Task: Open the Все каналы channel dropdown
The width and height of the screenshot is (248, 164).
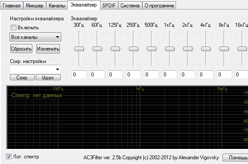Action: [x=35, y=37]
